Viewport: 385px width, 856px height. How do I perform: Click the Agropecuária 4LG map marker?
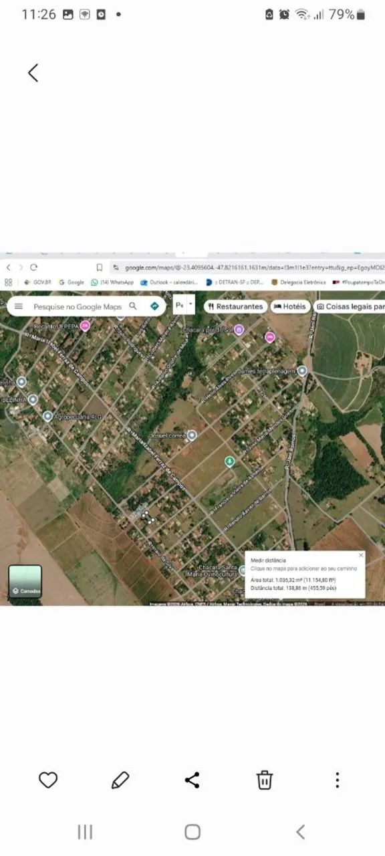pos(47,416)
